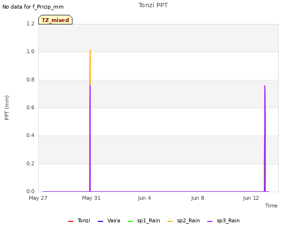Click the red Tonzi legend color marker
307x230 pixels.
coord(71,221)
